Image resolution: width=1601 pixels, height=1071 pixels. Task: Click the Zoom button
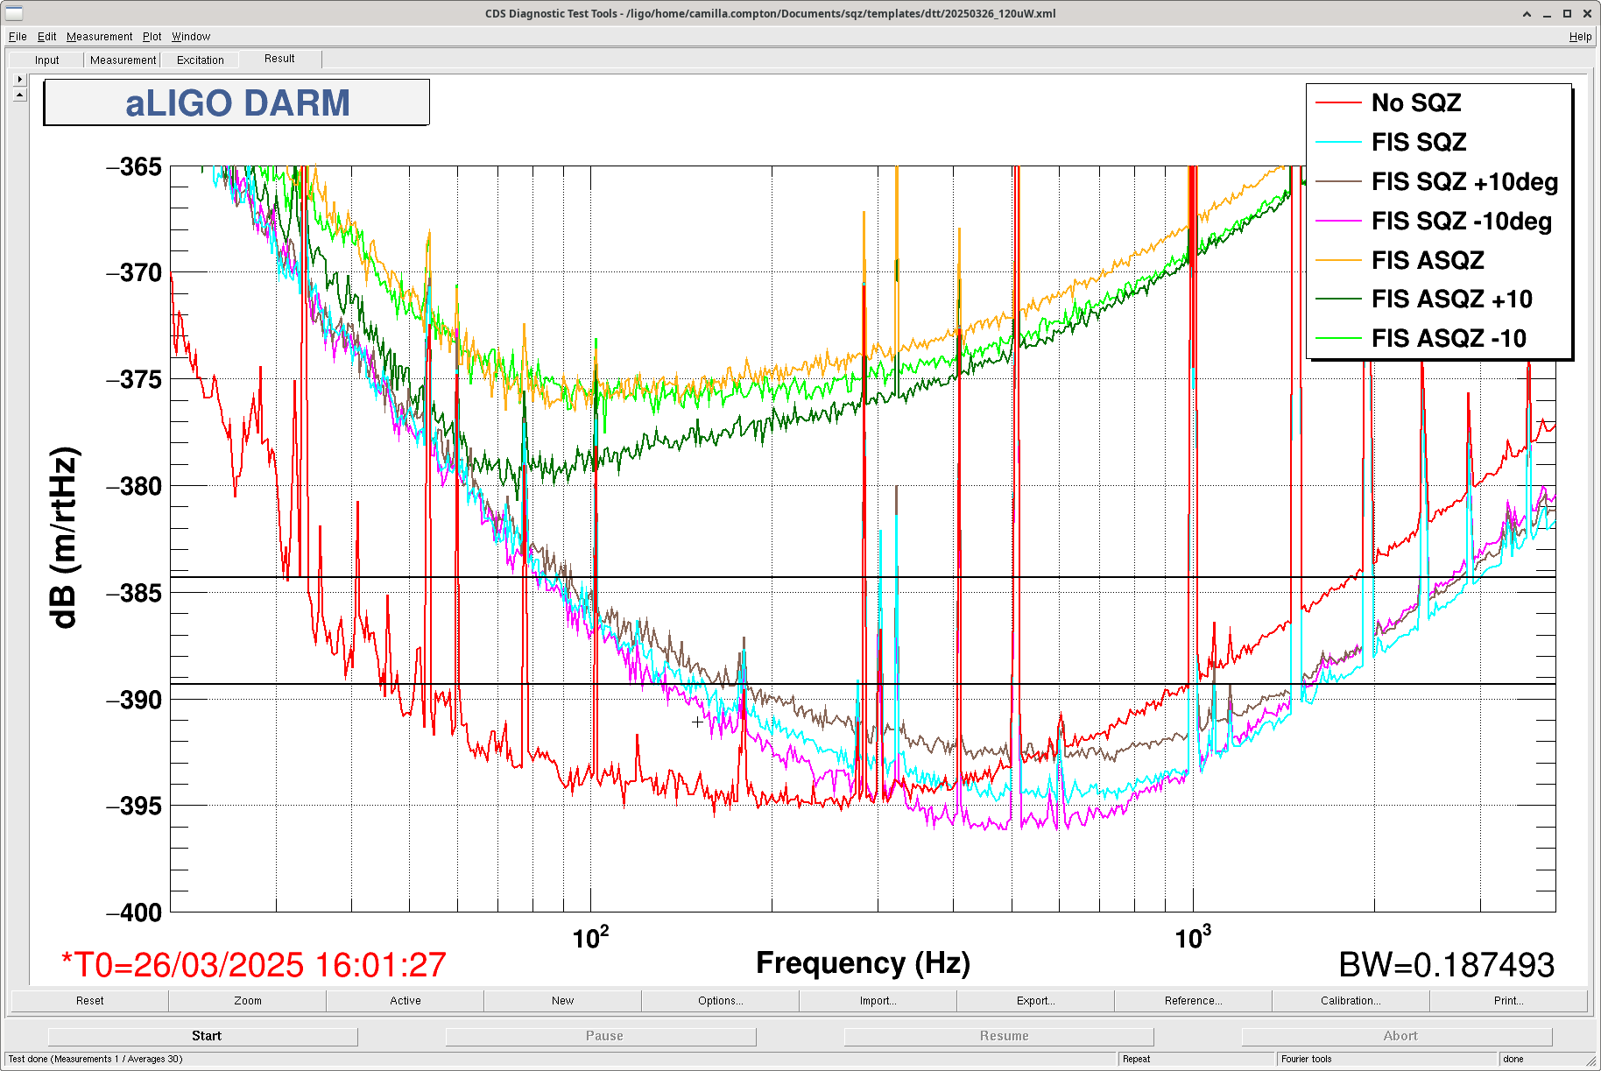[x=247, y=1000]
